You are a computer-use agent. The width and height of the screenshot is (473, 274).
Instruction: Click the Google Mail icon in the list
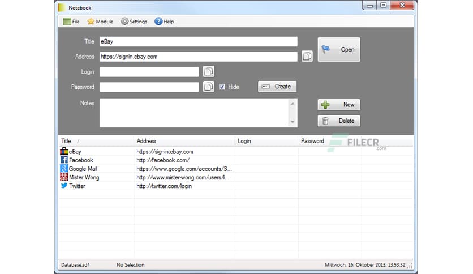[64, 168]
